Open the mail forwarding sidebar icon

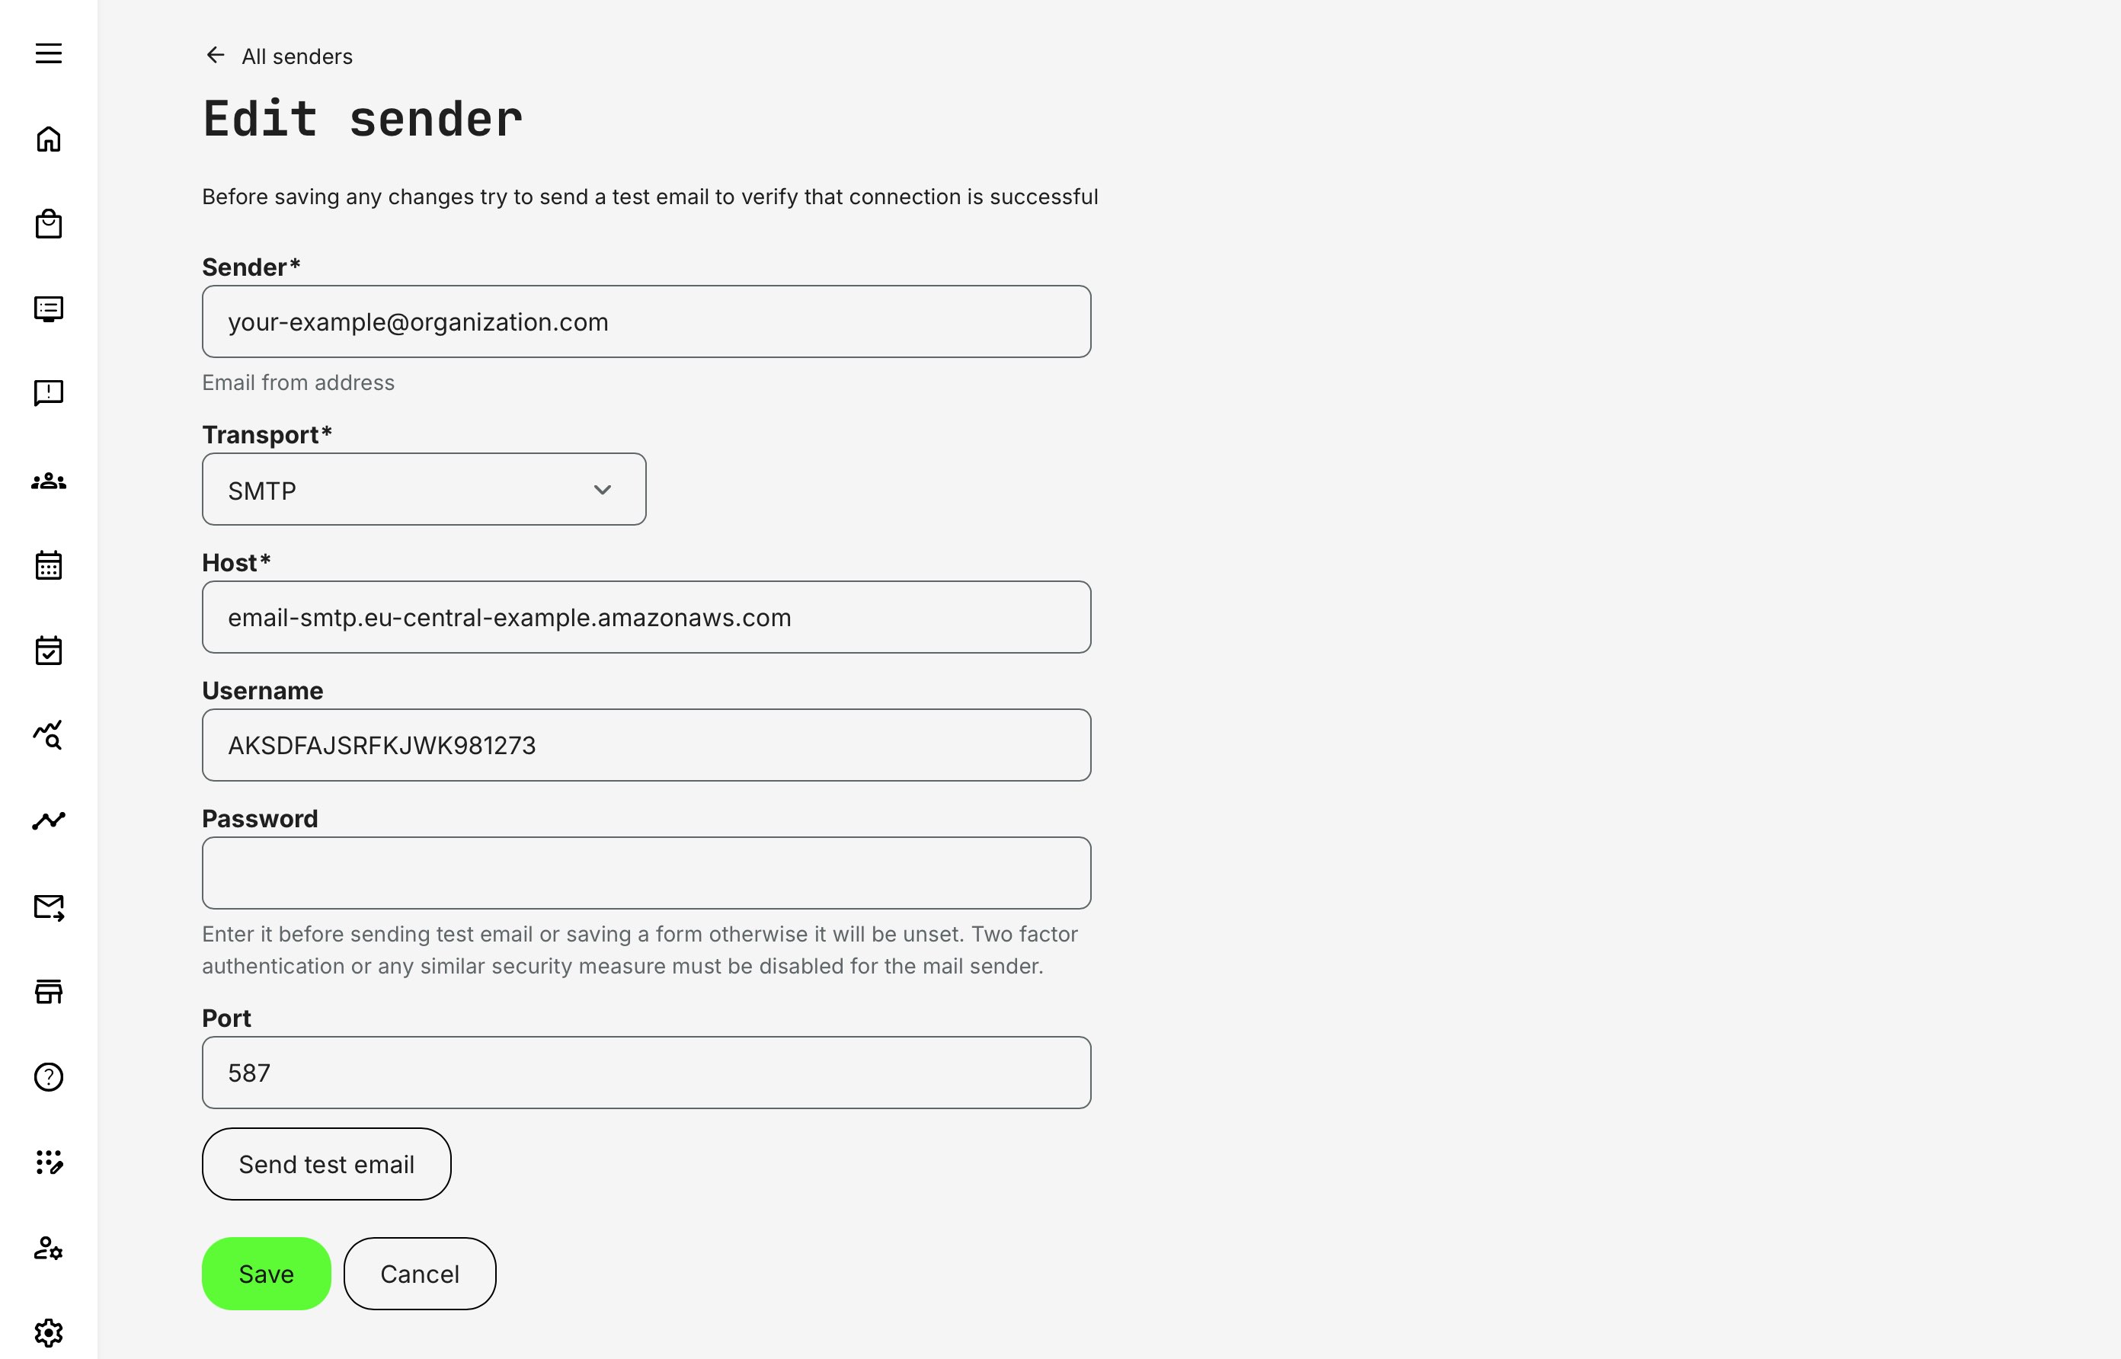click(x=49, y=907)
